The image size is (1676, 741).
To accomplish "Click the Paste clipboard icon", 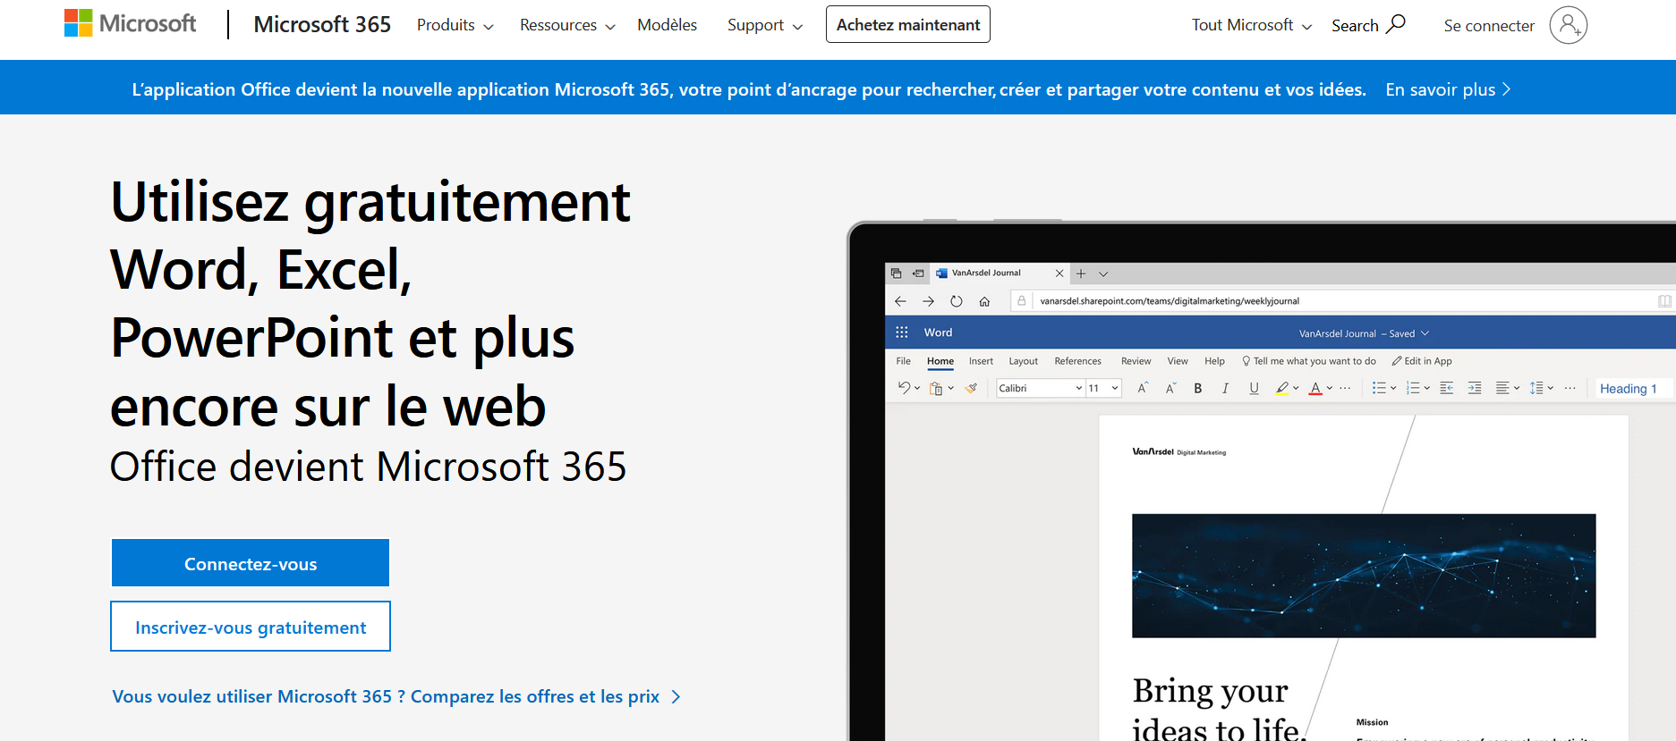I will click(936, 388).
